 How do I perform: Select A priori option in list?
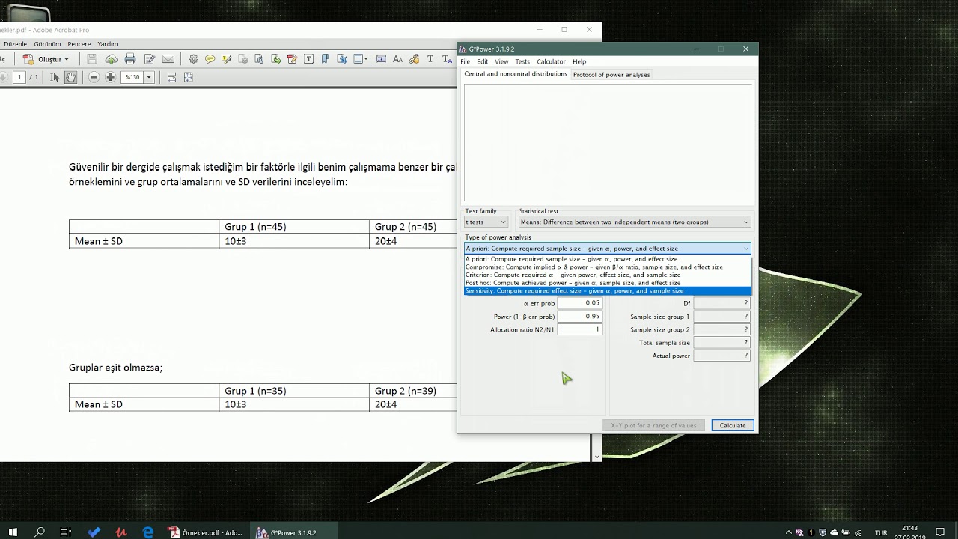click(608, 259)
